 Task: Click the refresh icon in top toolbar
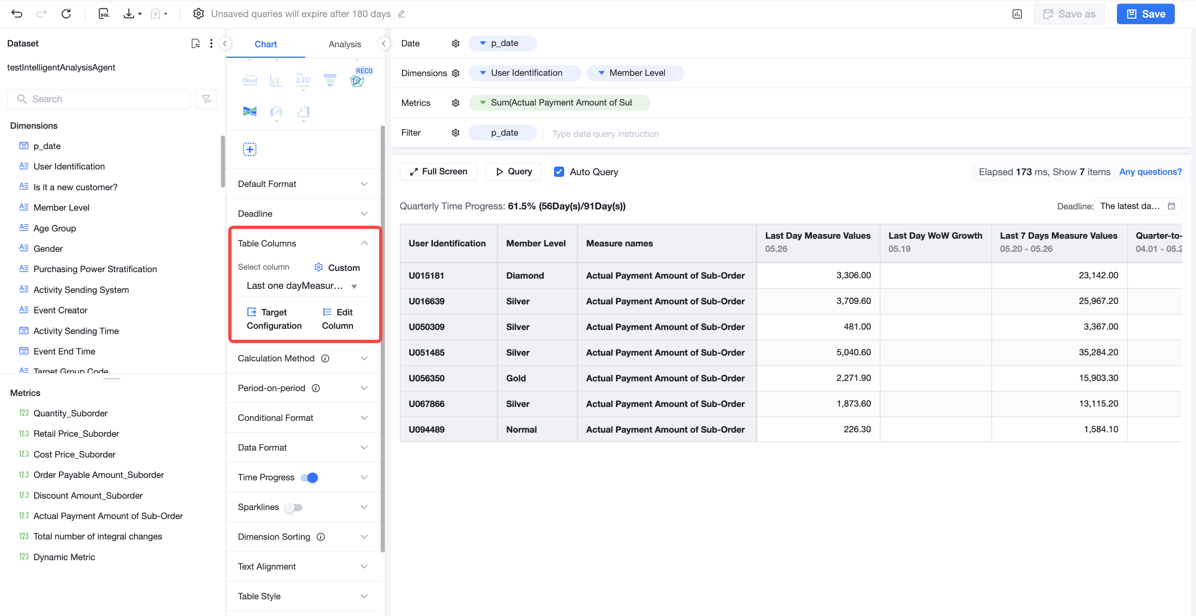(66, 14)
